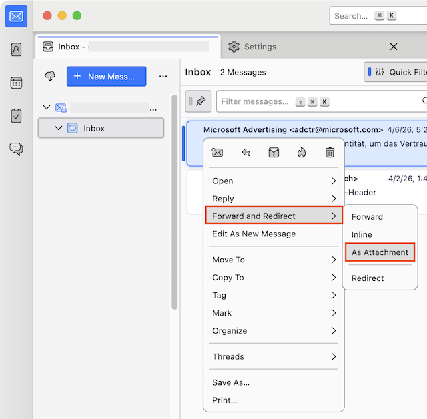The image size is (427, 419).
Task: Click the Delete trash icon in context menu
Action: pyautogui.click(x=330, y=153)
